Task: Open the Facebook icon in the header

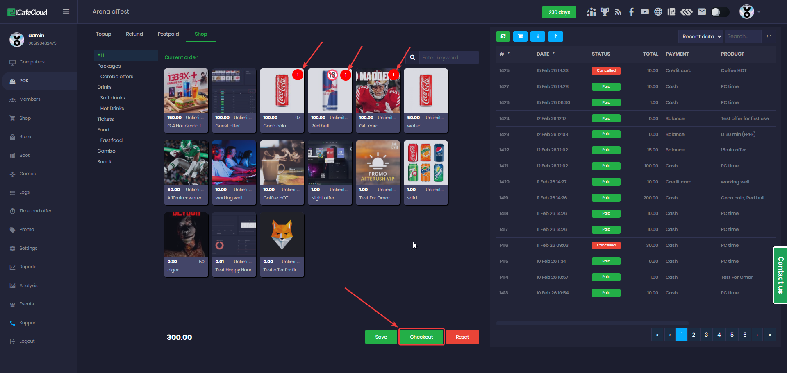Action: click(x=631, y=12)
